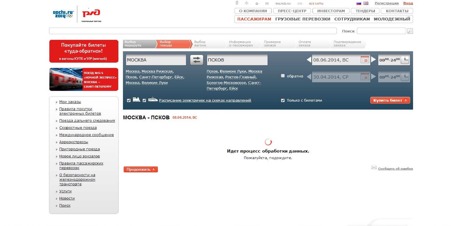Open the mobile version phone icon
Screen dimensions: 451x226
[237, 3]
